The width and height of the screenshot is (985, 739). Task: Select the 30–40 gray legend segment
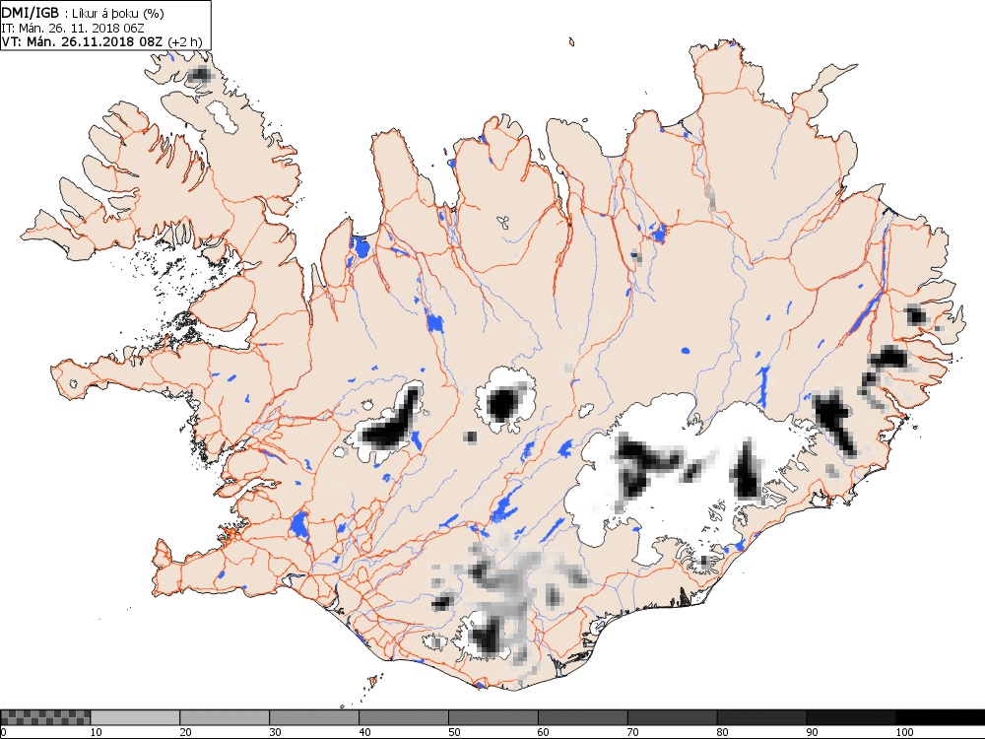[x=314, y=717]
